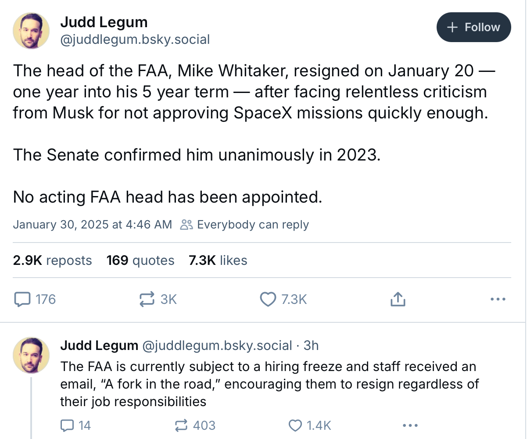This screenshot has height=439, width=527.
Task: Click the reply icon on main post
Action: point(22,300)
